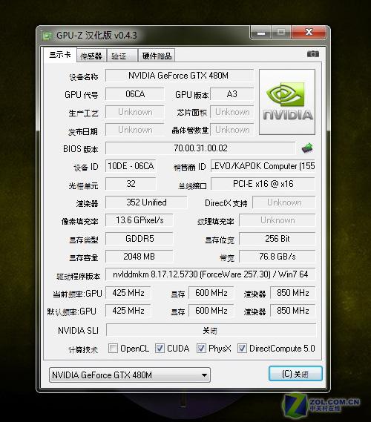Screen dimensions: 371x422
Task: Toggle the DirectCompute 5.0 checkbox
Action: [242, 349]
